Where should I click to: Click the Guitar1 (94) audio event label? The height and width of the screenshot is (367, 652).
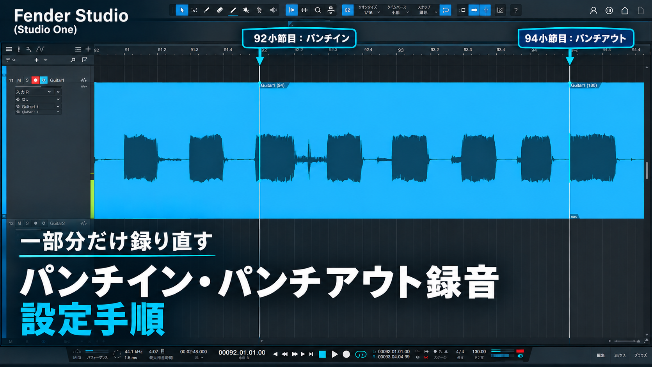pos(273,85)
